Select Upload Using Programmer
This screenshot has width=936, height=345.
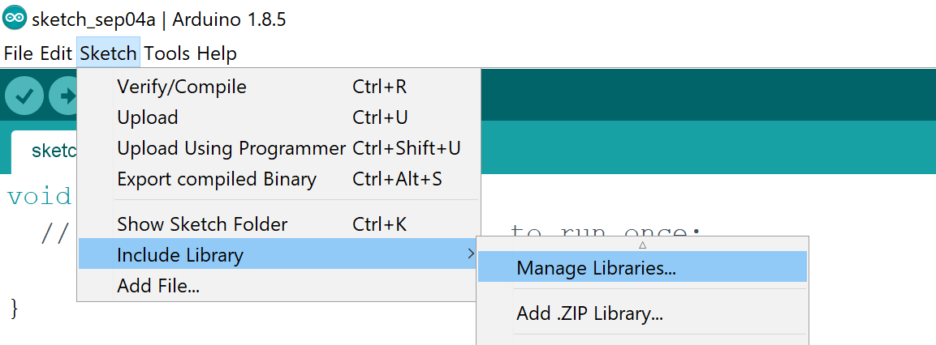(278, 147)
